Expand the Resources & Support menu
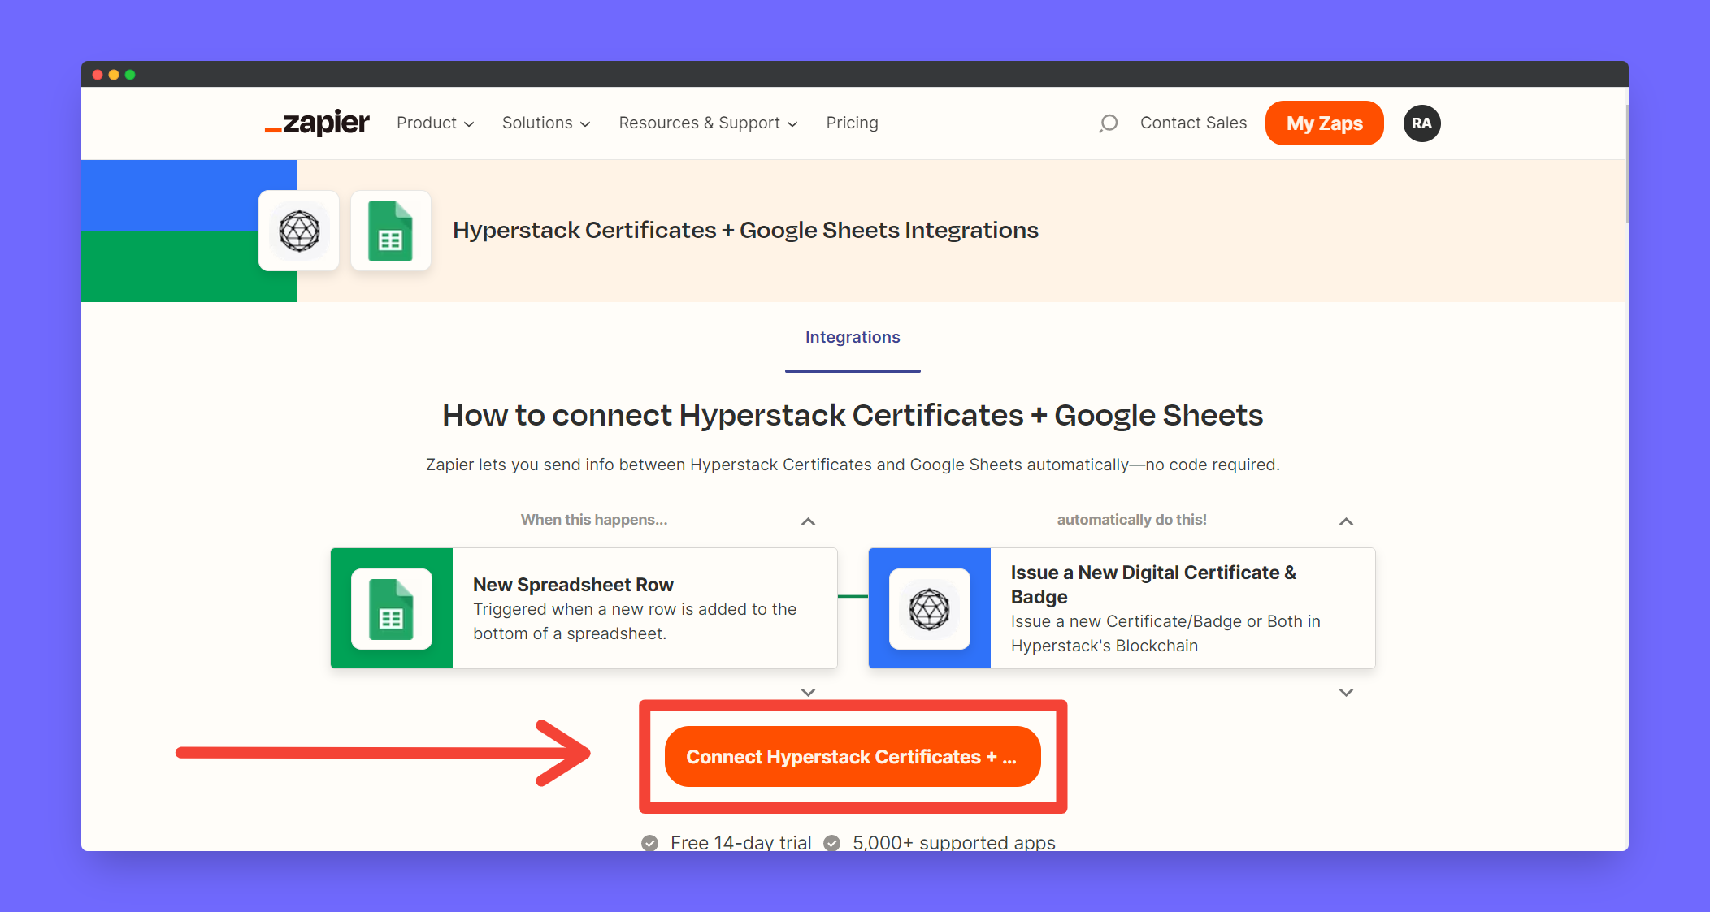Image resolution: width=1710 pixels, height=912 pixels. pyautogui.click(x=708, y=123)
